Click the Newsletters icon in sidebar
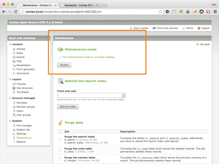The height and width of the screenshot is (164, 219). pos(14,65)
